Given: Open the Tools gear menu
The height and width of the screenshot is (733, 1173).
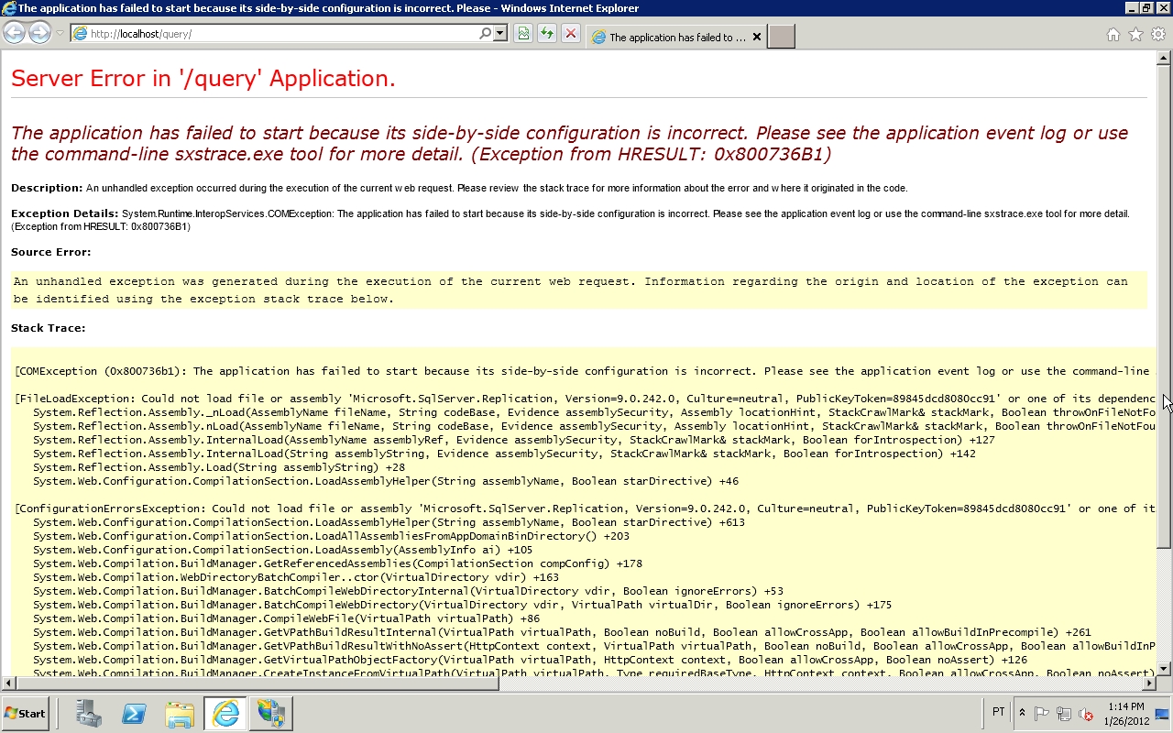Looking at the screenshot, I should point(1157,33).
